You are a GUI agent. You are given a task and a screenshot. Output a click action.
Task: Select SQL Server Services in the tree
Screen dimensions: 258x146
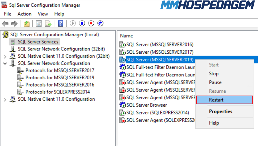tap(38, 42)
